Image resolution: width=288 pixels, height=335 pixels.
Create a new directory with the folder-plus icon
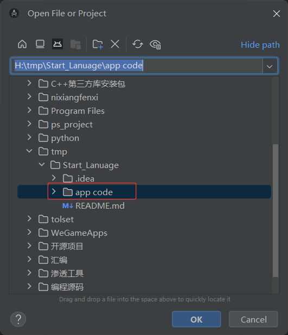click(x=98, y=44)
